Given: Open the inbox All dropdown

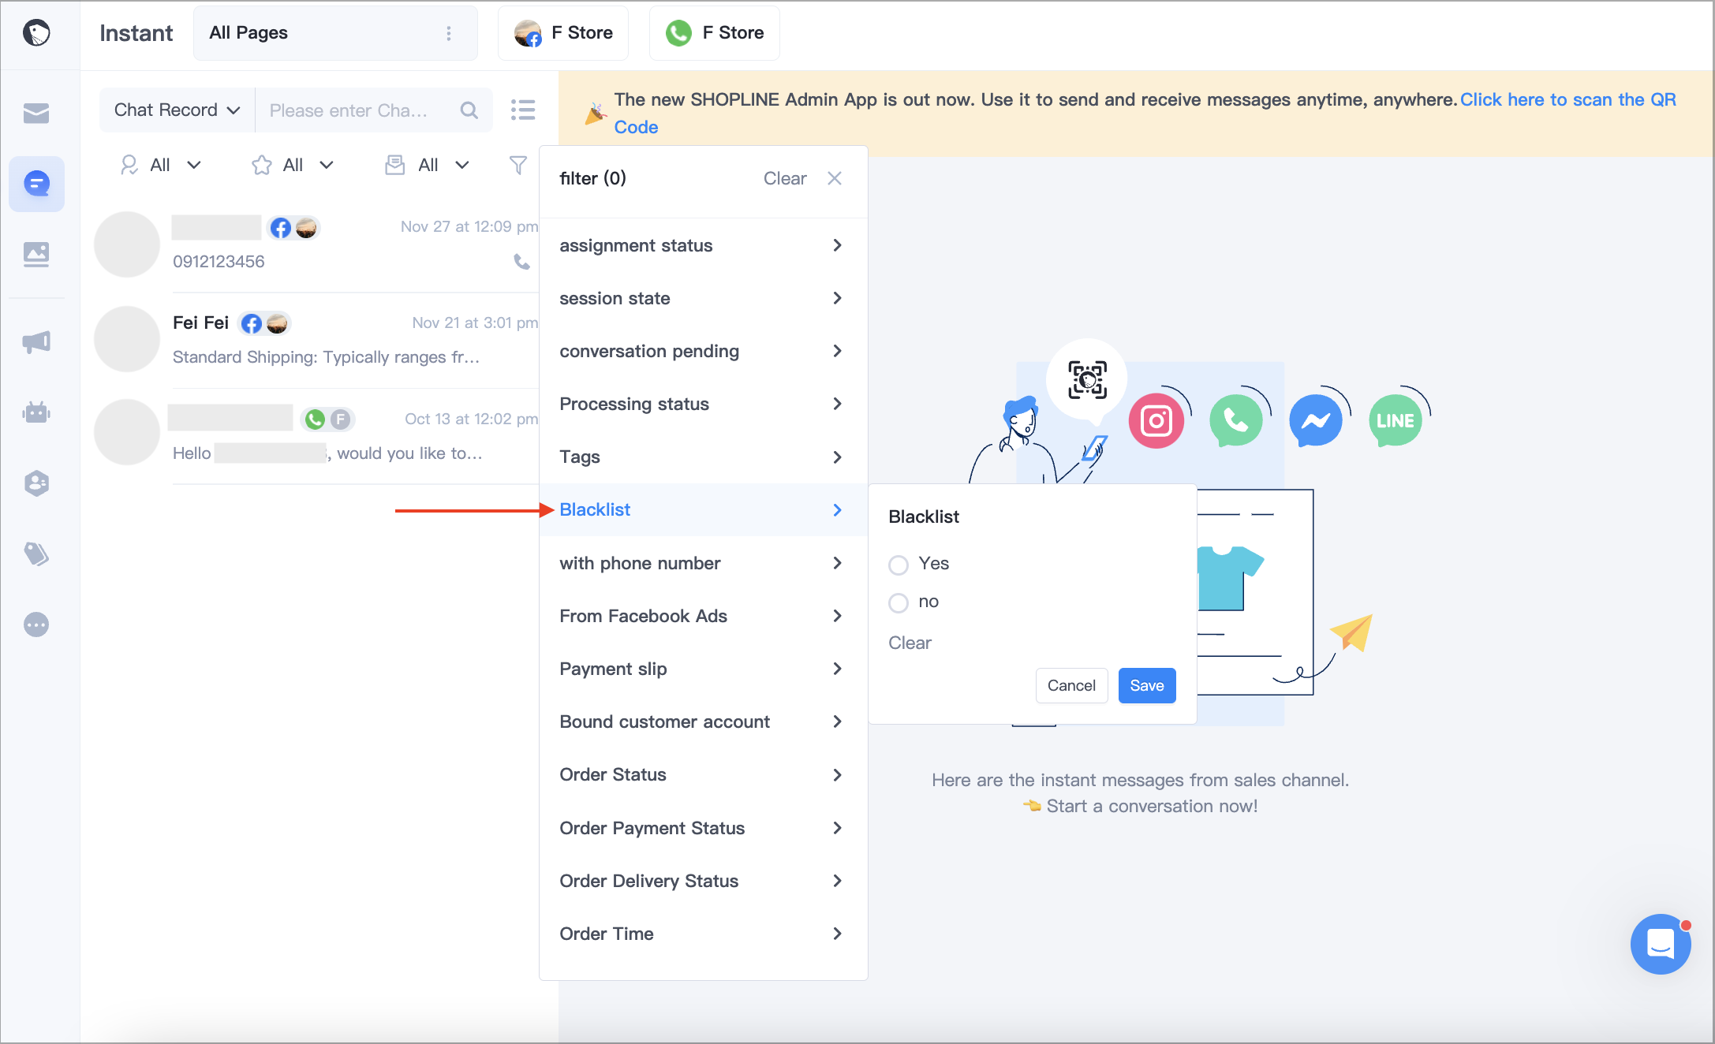Looking at the screenshot, I should 428,165.
